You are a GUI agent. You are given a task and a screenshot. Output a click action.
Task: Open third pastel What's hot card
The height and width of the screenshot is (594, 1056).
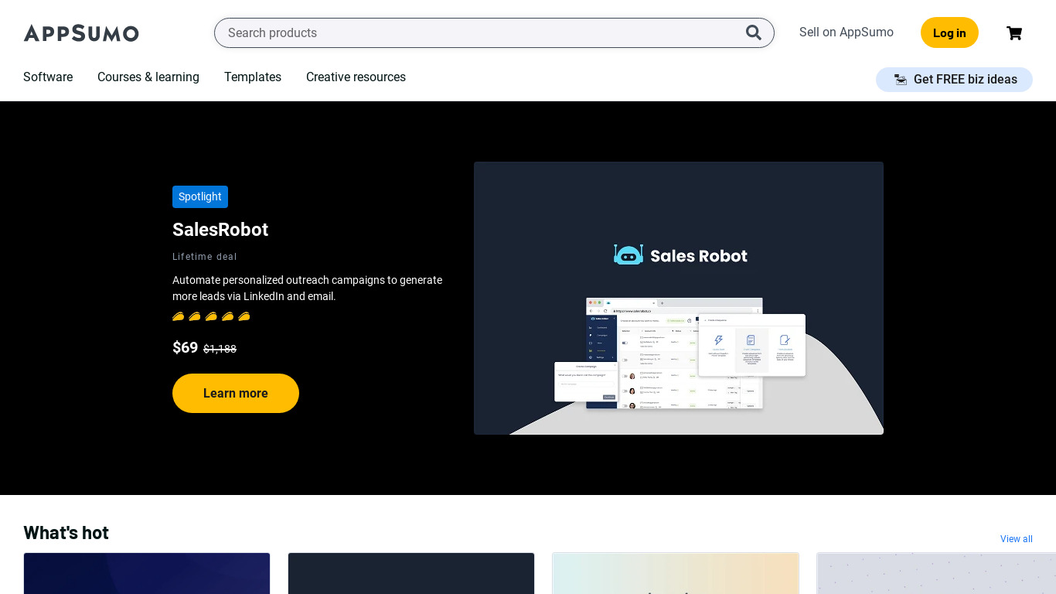pyautogui.click(x=676, y=573)
